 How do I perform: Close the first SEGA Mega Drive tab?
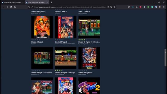point(23,2)
